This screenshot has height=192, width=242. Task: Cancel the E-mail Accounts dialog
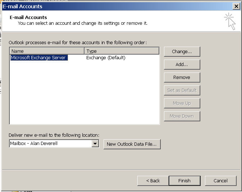coord(221,181)
